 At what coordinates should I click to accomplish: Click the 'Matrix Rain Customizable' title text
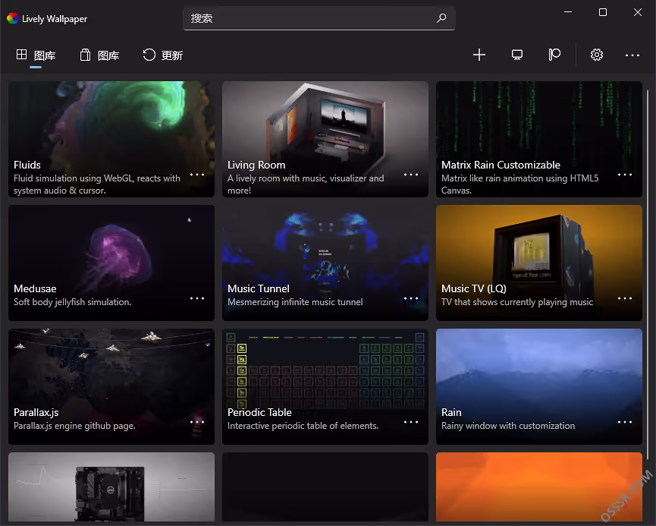coord(501,165)
